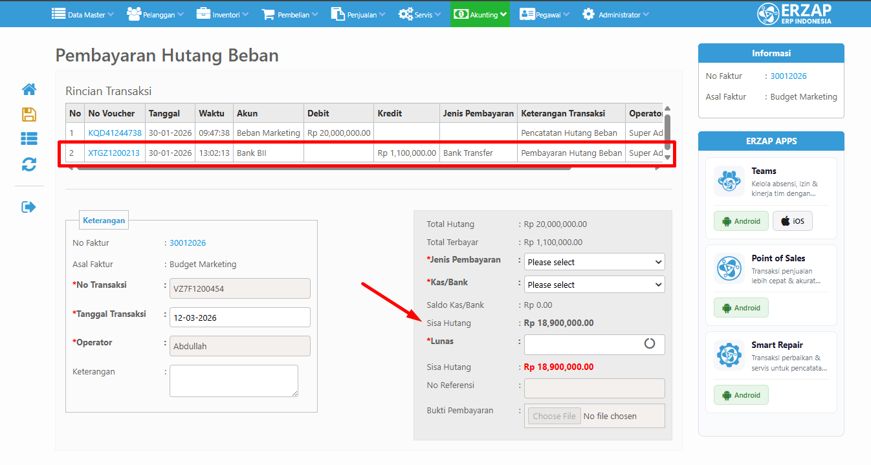Click the transaction table vertical scrollbar

point(667,133)
